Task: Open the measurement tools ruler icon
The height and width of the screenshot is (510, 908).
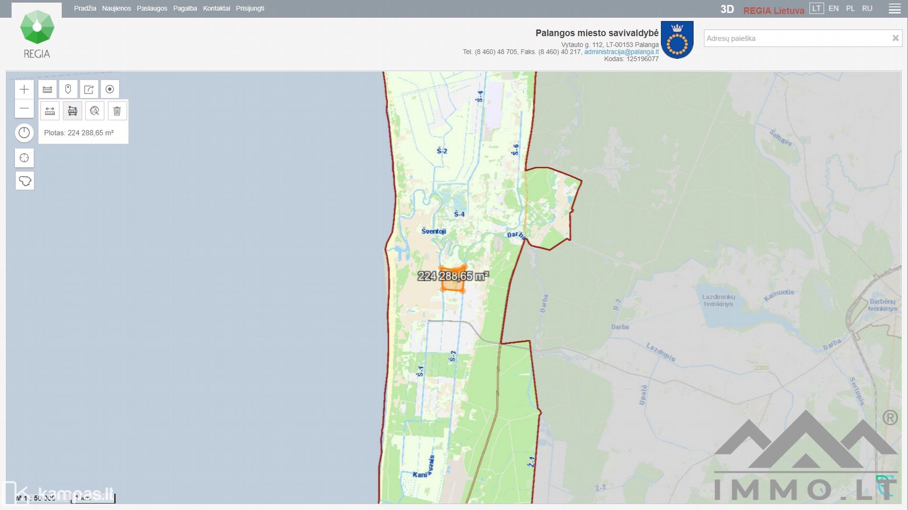Action: click(x=47, y=89)
